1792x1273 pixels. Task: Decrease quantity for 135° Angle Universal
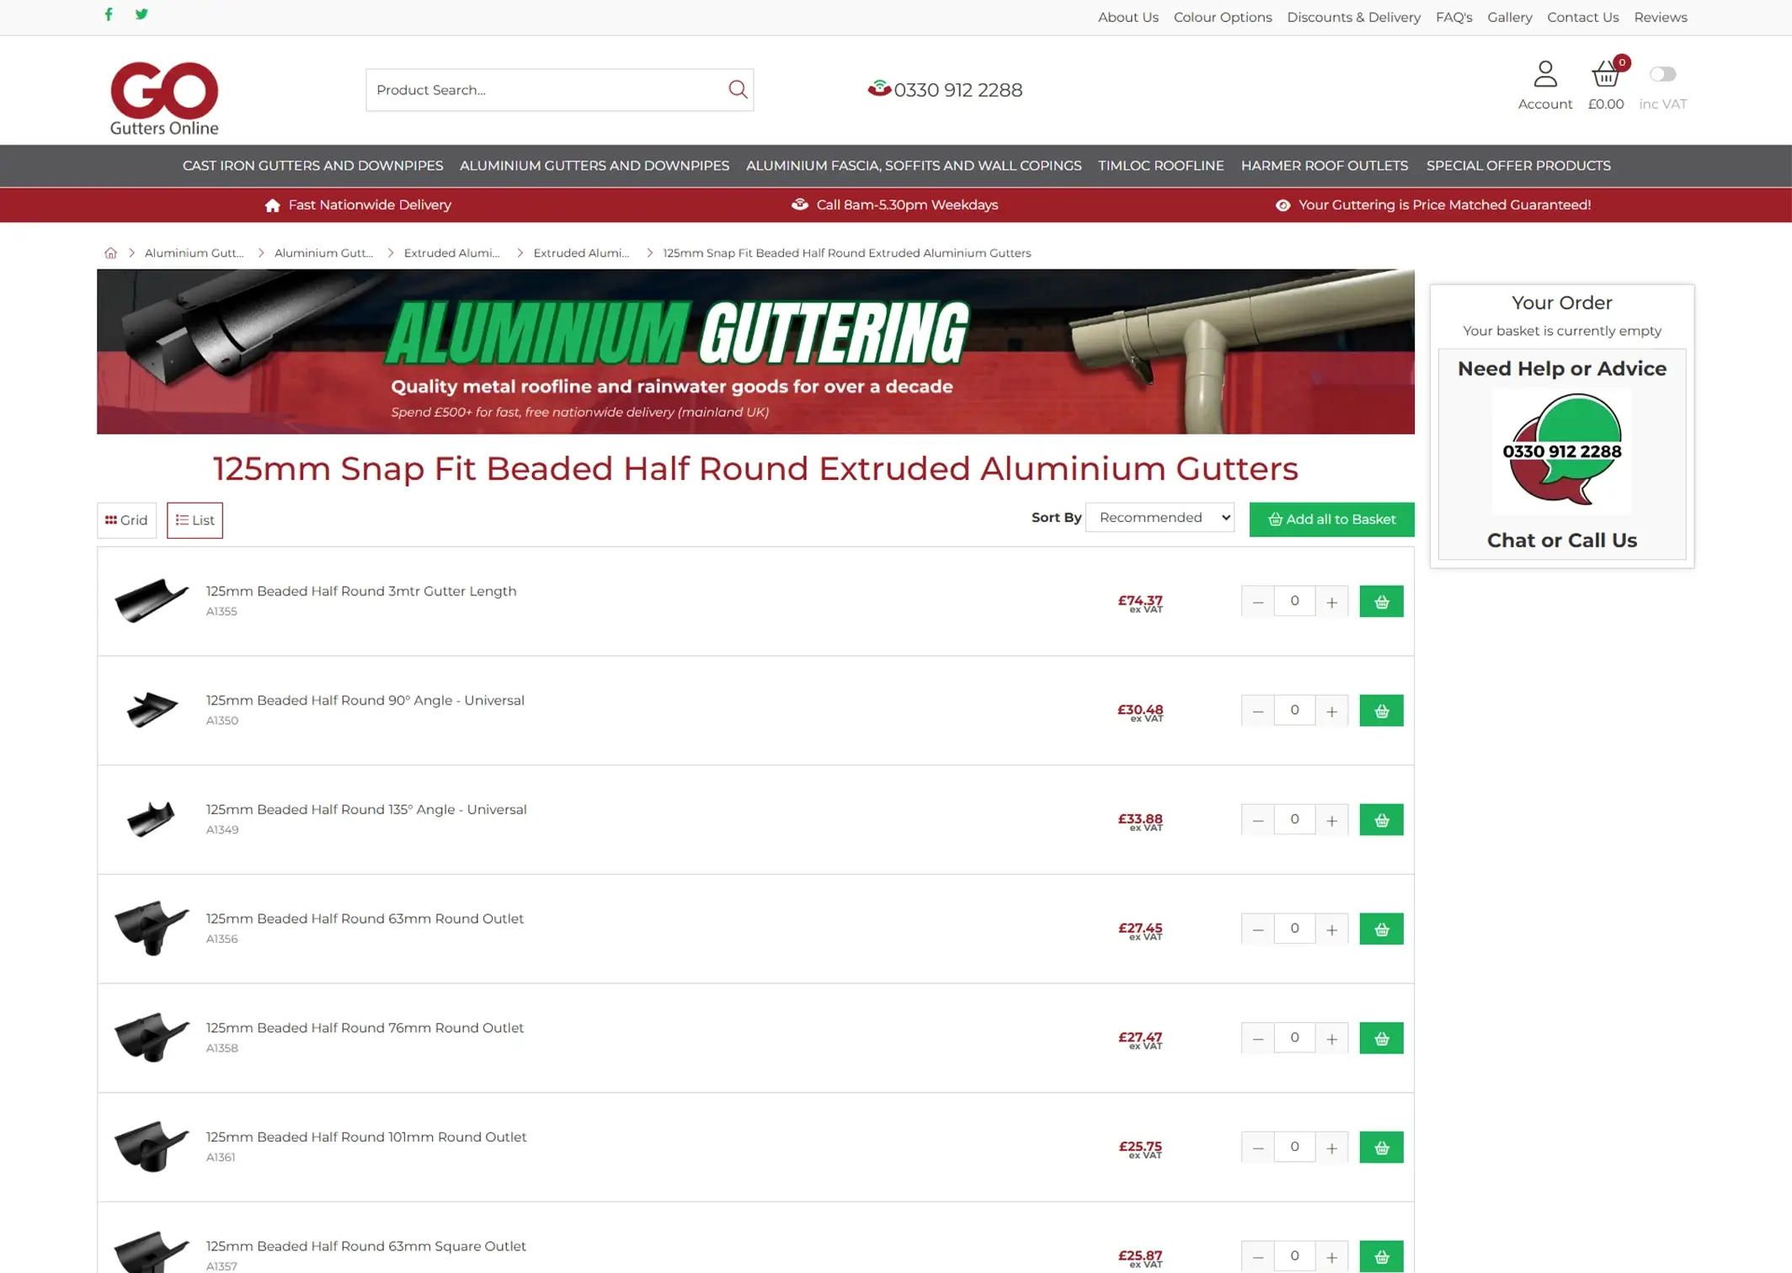coord(1257,820)
